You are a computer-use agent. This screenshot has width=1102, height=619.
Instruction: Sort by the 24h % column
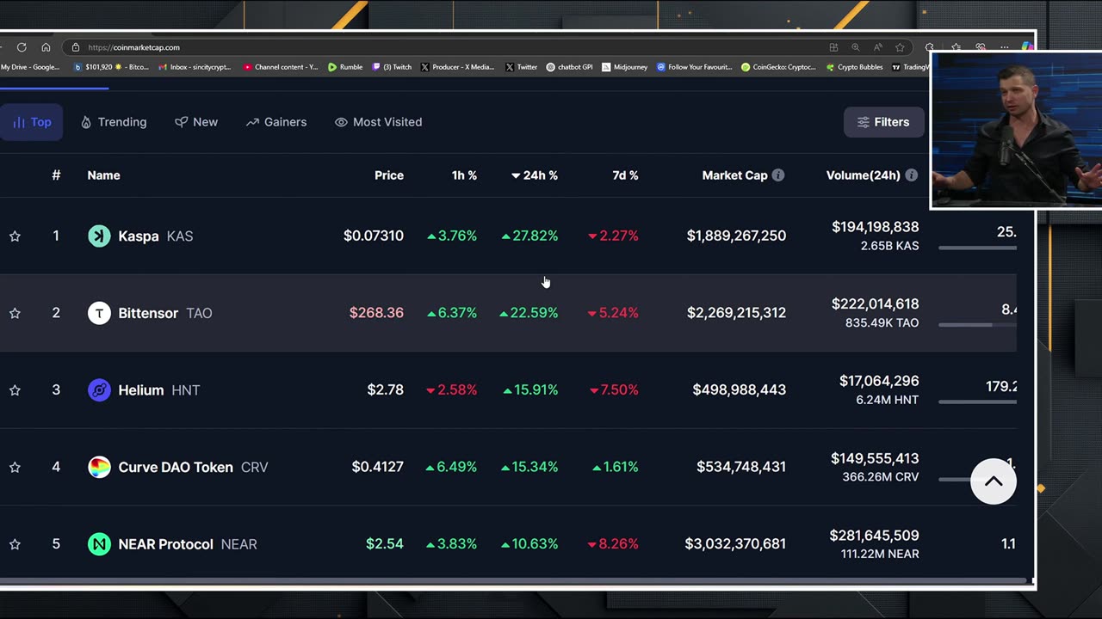[x=535, y=175]
